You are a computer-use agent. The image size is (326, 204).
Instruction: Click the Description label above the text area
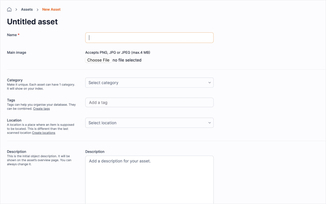(95, 152)
